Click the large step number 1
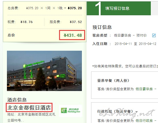 click(98, 8)
